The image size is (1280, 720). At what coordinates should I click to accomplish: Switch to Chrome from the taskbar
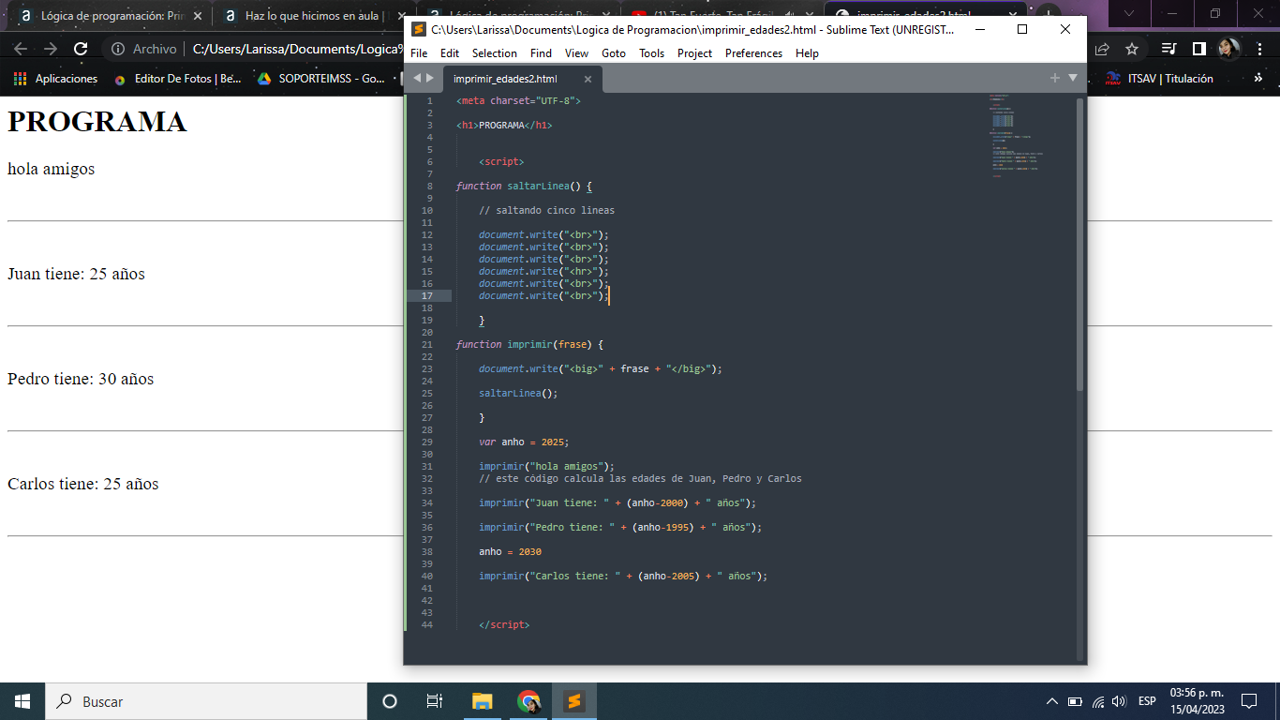click(528, 701)
